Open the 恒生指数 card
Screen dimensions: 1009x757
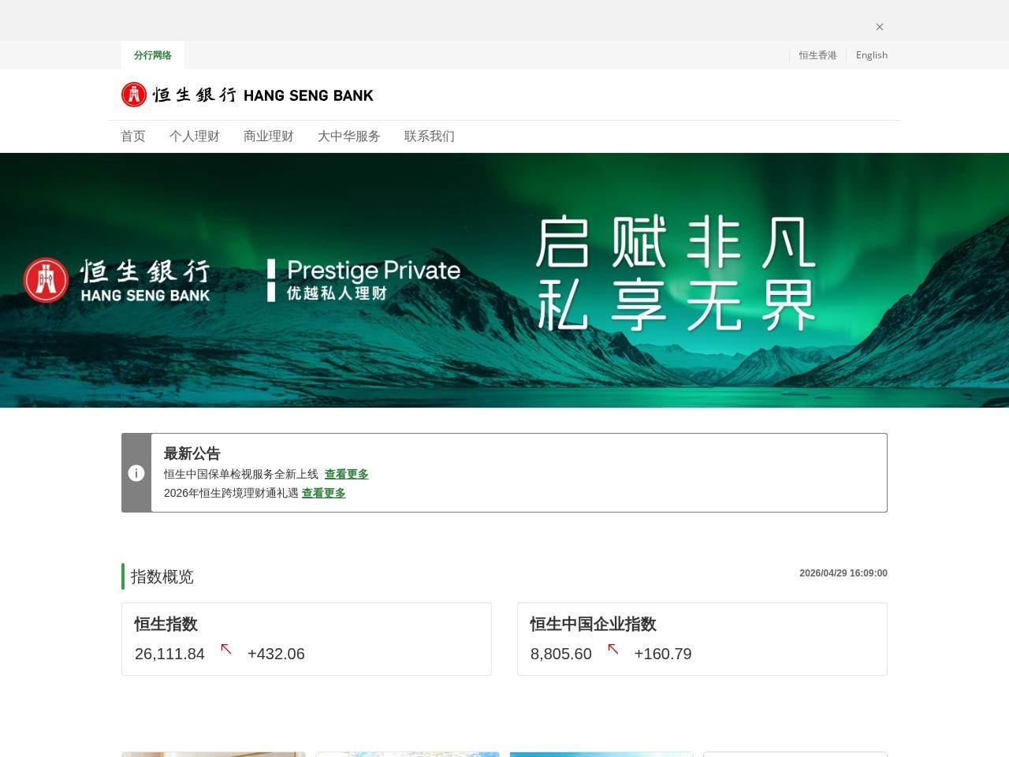coord(307,639)
